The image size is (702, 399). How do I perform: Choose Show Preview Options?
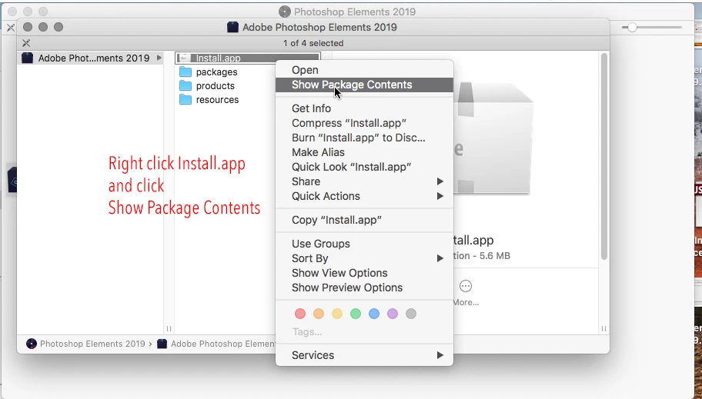[364, 288]
